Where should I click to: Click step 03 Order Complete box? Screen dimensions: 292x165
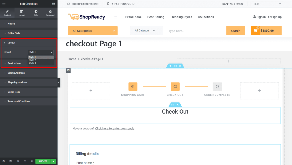pos(217,86)
